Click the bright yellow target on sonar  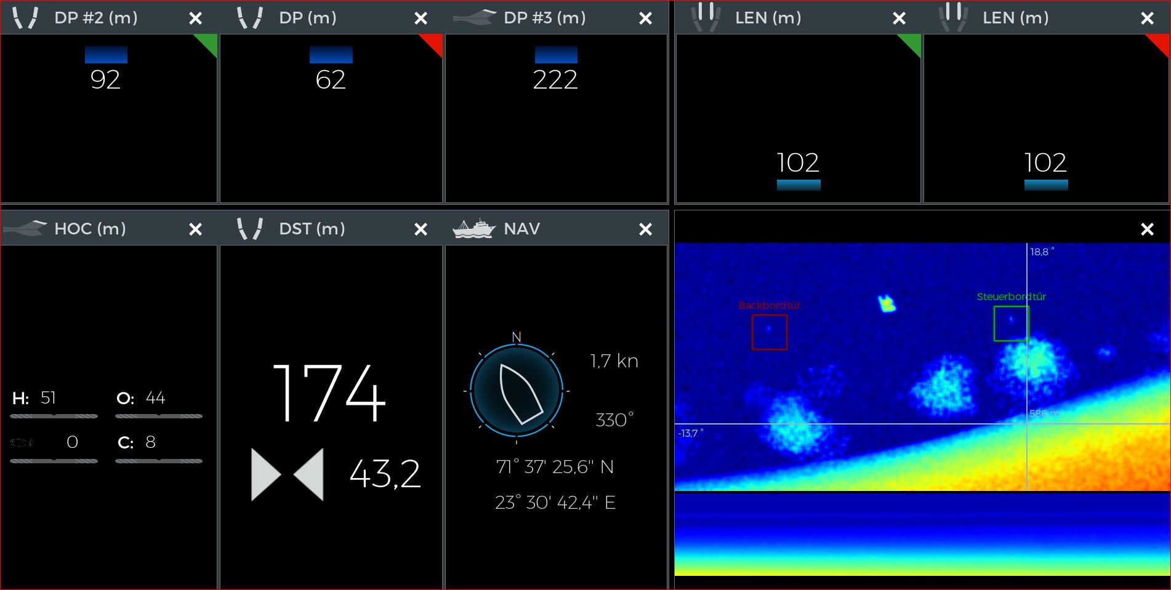tap(887, 303)
